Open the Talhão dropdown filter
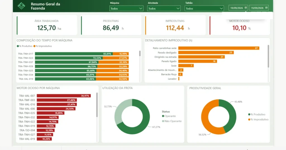Viewport: 286px width, 150px height. (x=204, y=8)
